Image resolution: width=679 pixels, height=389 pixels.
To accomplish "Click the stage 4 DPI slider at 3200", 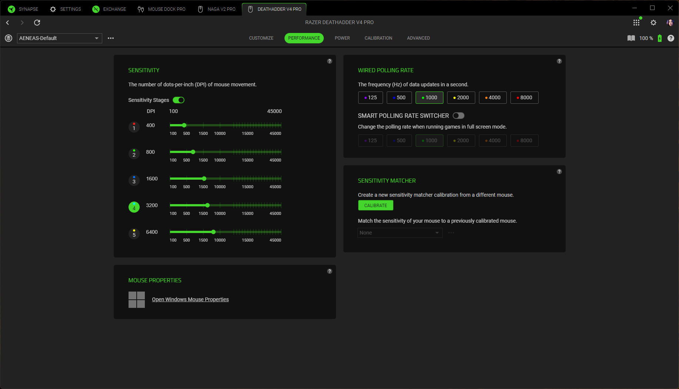I will (x=207, y=205).
